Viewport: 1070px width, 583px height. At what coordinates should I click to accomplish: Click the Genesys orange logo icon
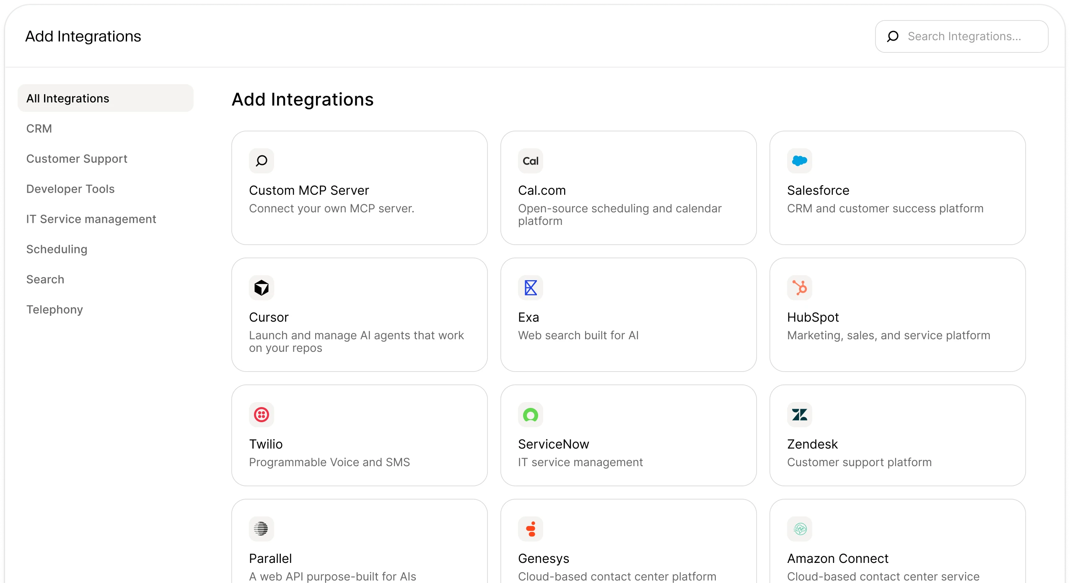pos(531,529)
